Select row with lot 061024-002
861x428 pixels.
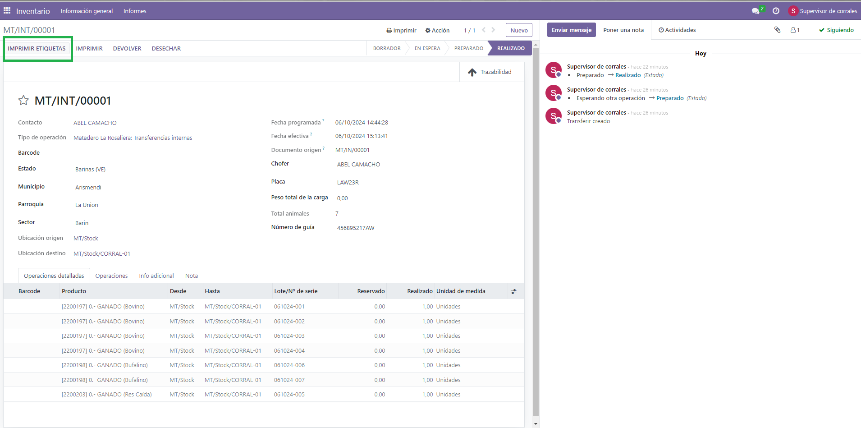(x=264, y=321)
